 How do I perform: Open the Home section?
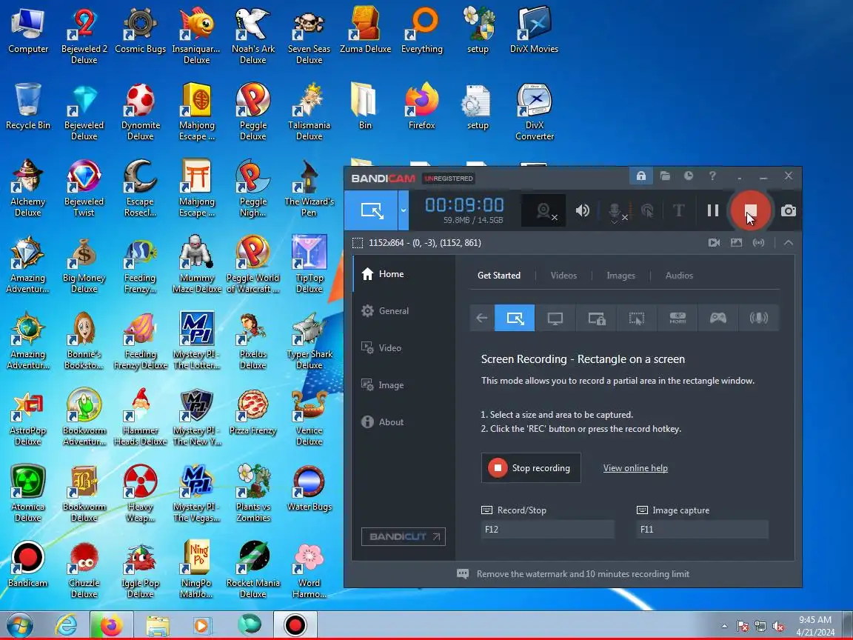[404, 274]
